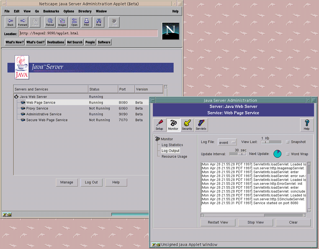Screen dimensions: 319x249
Task: Click the Images toolbar icon
Action: [x=62, y=22]
